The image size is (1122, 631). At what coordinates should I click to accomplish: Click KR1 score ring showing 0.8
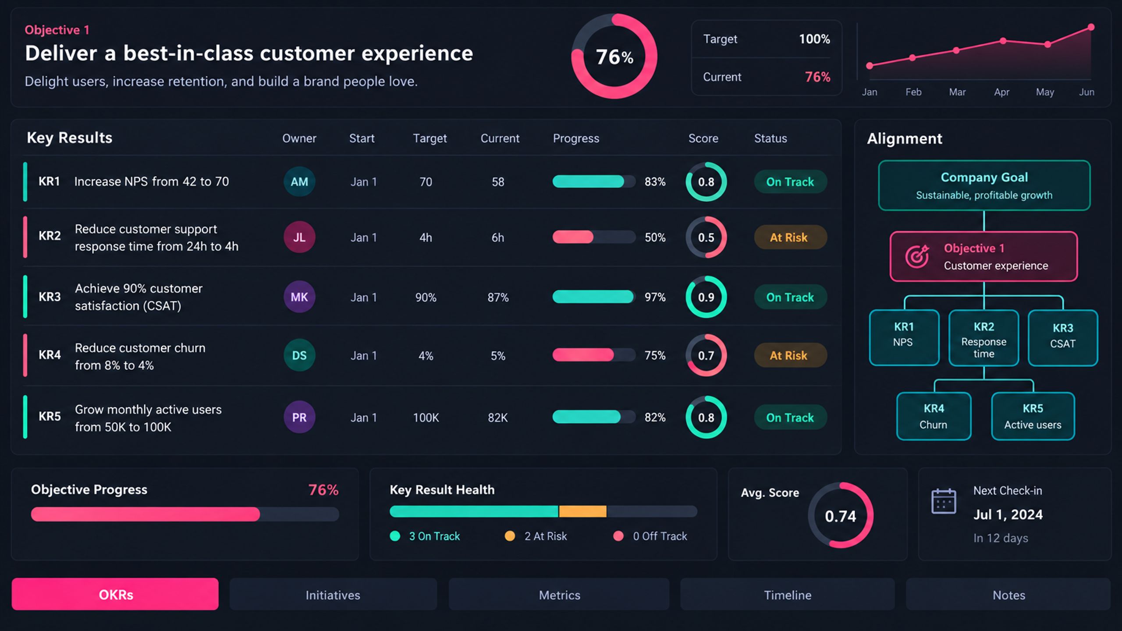pos(706,181)
